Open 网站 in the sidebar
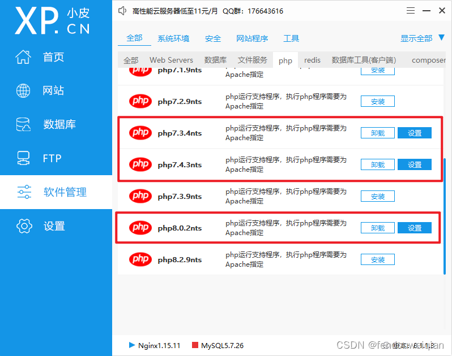 click(56, 90)
